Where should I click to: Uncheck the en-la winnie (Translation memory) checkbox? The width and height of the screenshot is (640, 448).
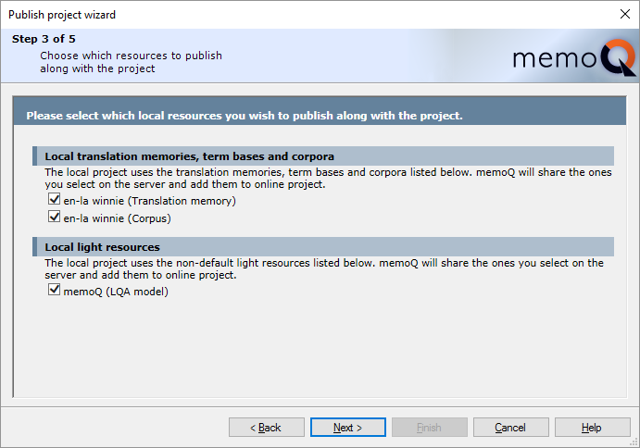click(55, 200)
